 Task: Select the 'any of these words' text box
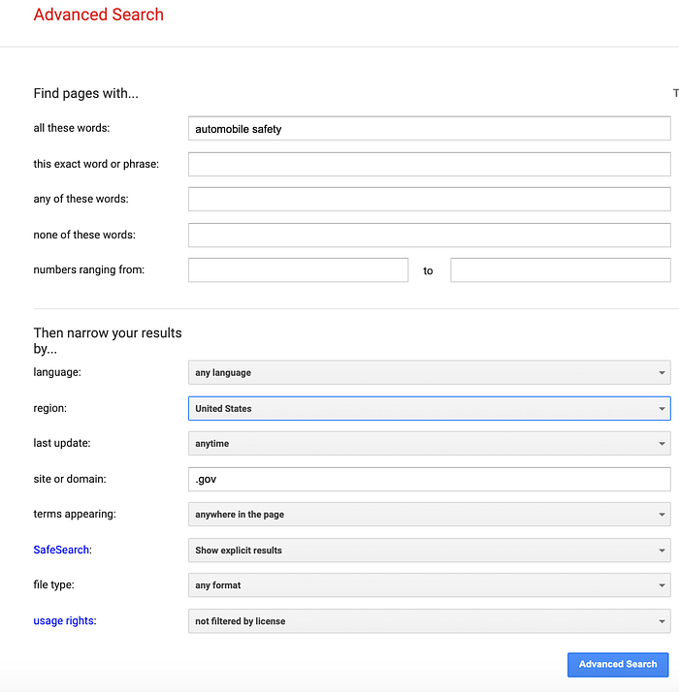[429, 199]
